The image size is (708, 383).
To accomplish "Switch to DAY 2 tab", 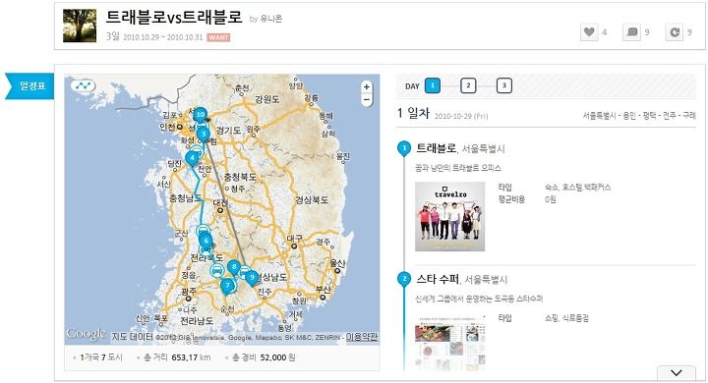I will [468, 85].
